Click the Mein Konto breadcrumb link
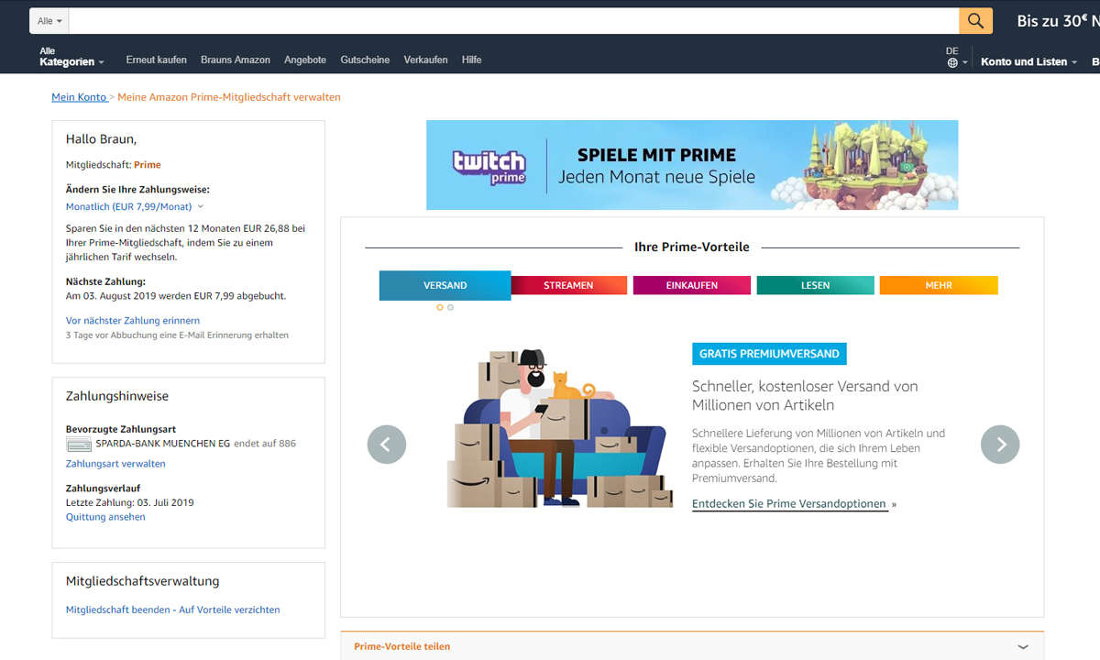Image resolution: width=1100 pixels, height=660 pixels. coord(79,97)
